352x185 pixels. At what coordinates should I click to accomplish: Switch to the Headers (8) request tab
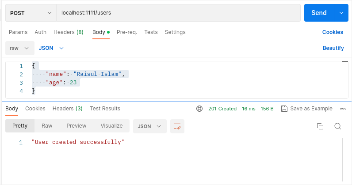[x=68, y=32]
